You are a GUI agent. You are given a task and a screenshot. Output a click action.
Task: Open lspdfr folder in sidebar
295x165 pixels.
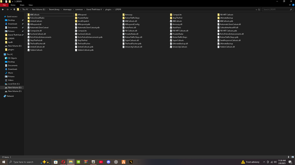10,42
